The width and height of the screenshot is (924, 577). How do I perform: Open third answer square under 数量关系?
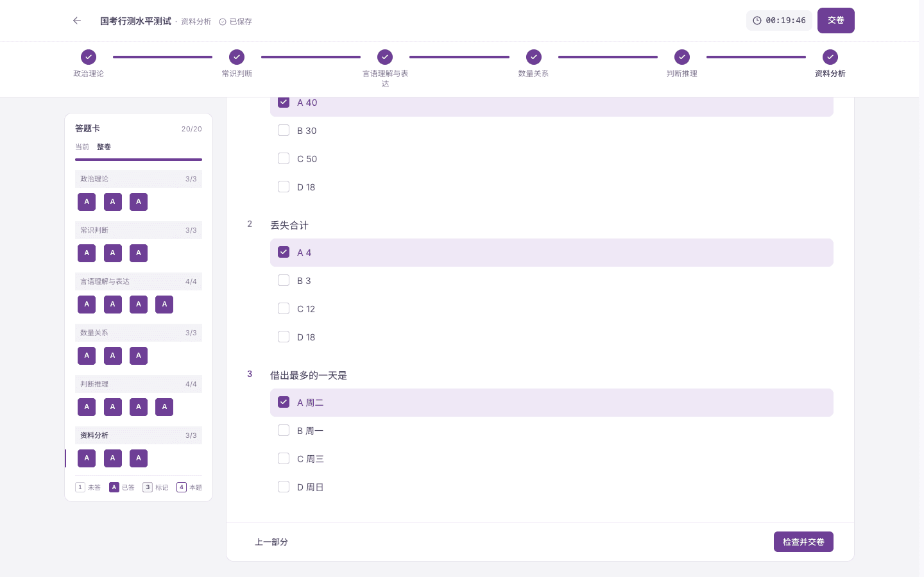coord(139,356)
